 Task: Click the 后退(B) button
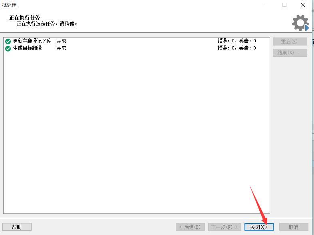[190, 227]
